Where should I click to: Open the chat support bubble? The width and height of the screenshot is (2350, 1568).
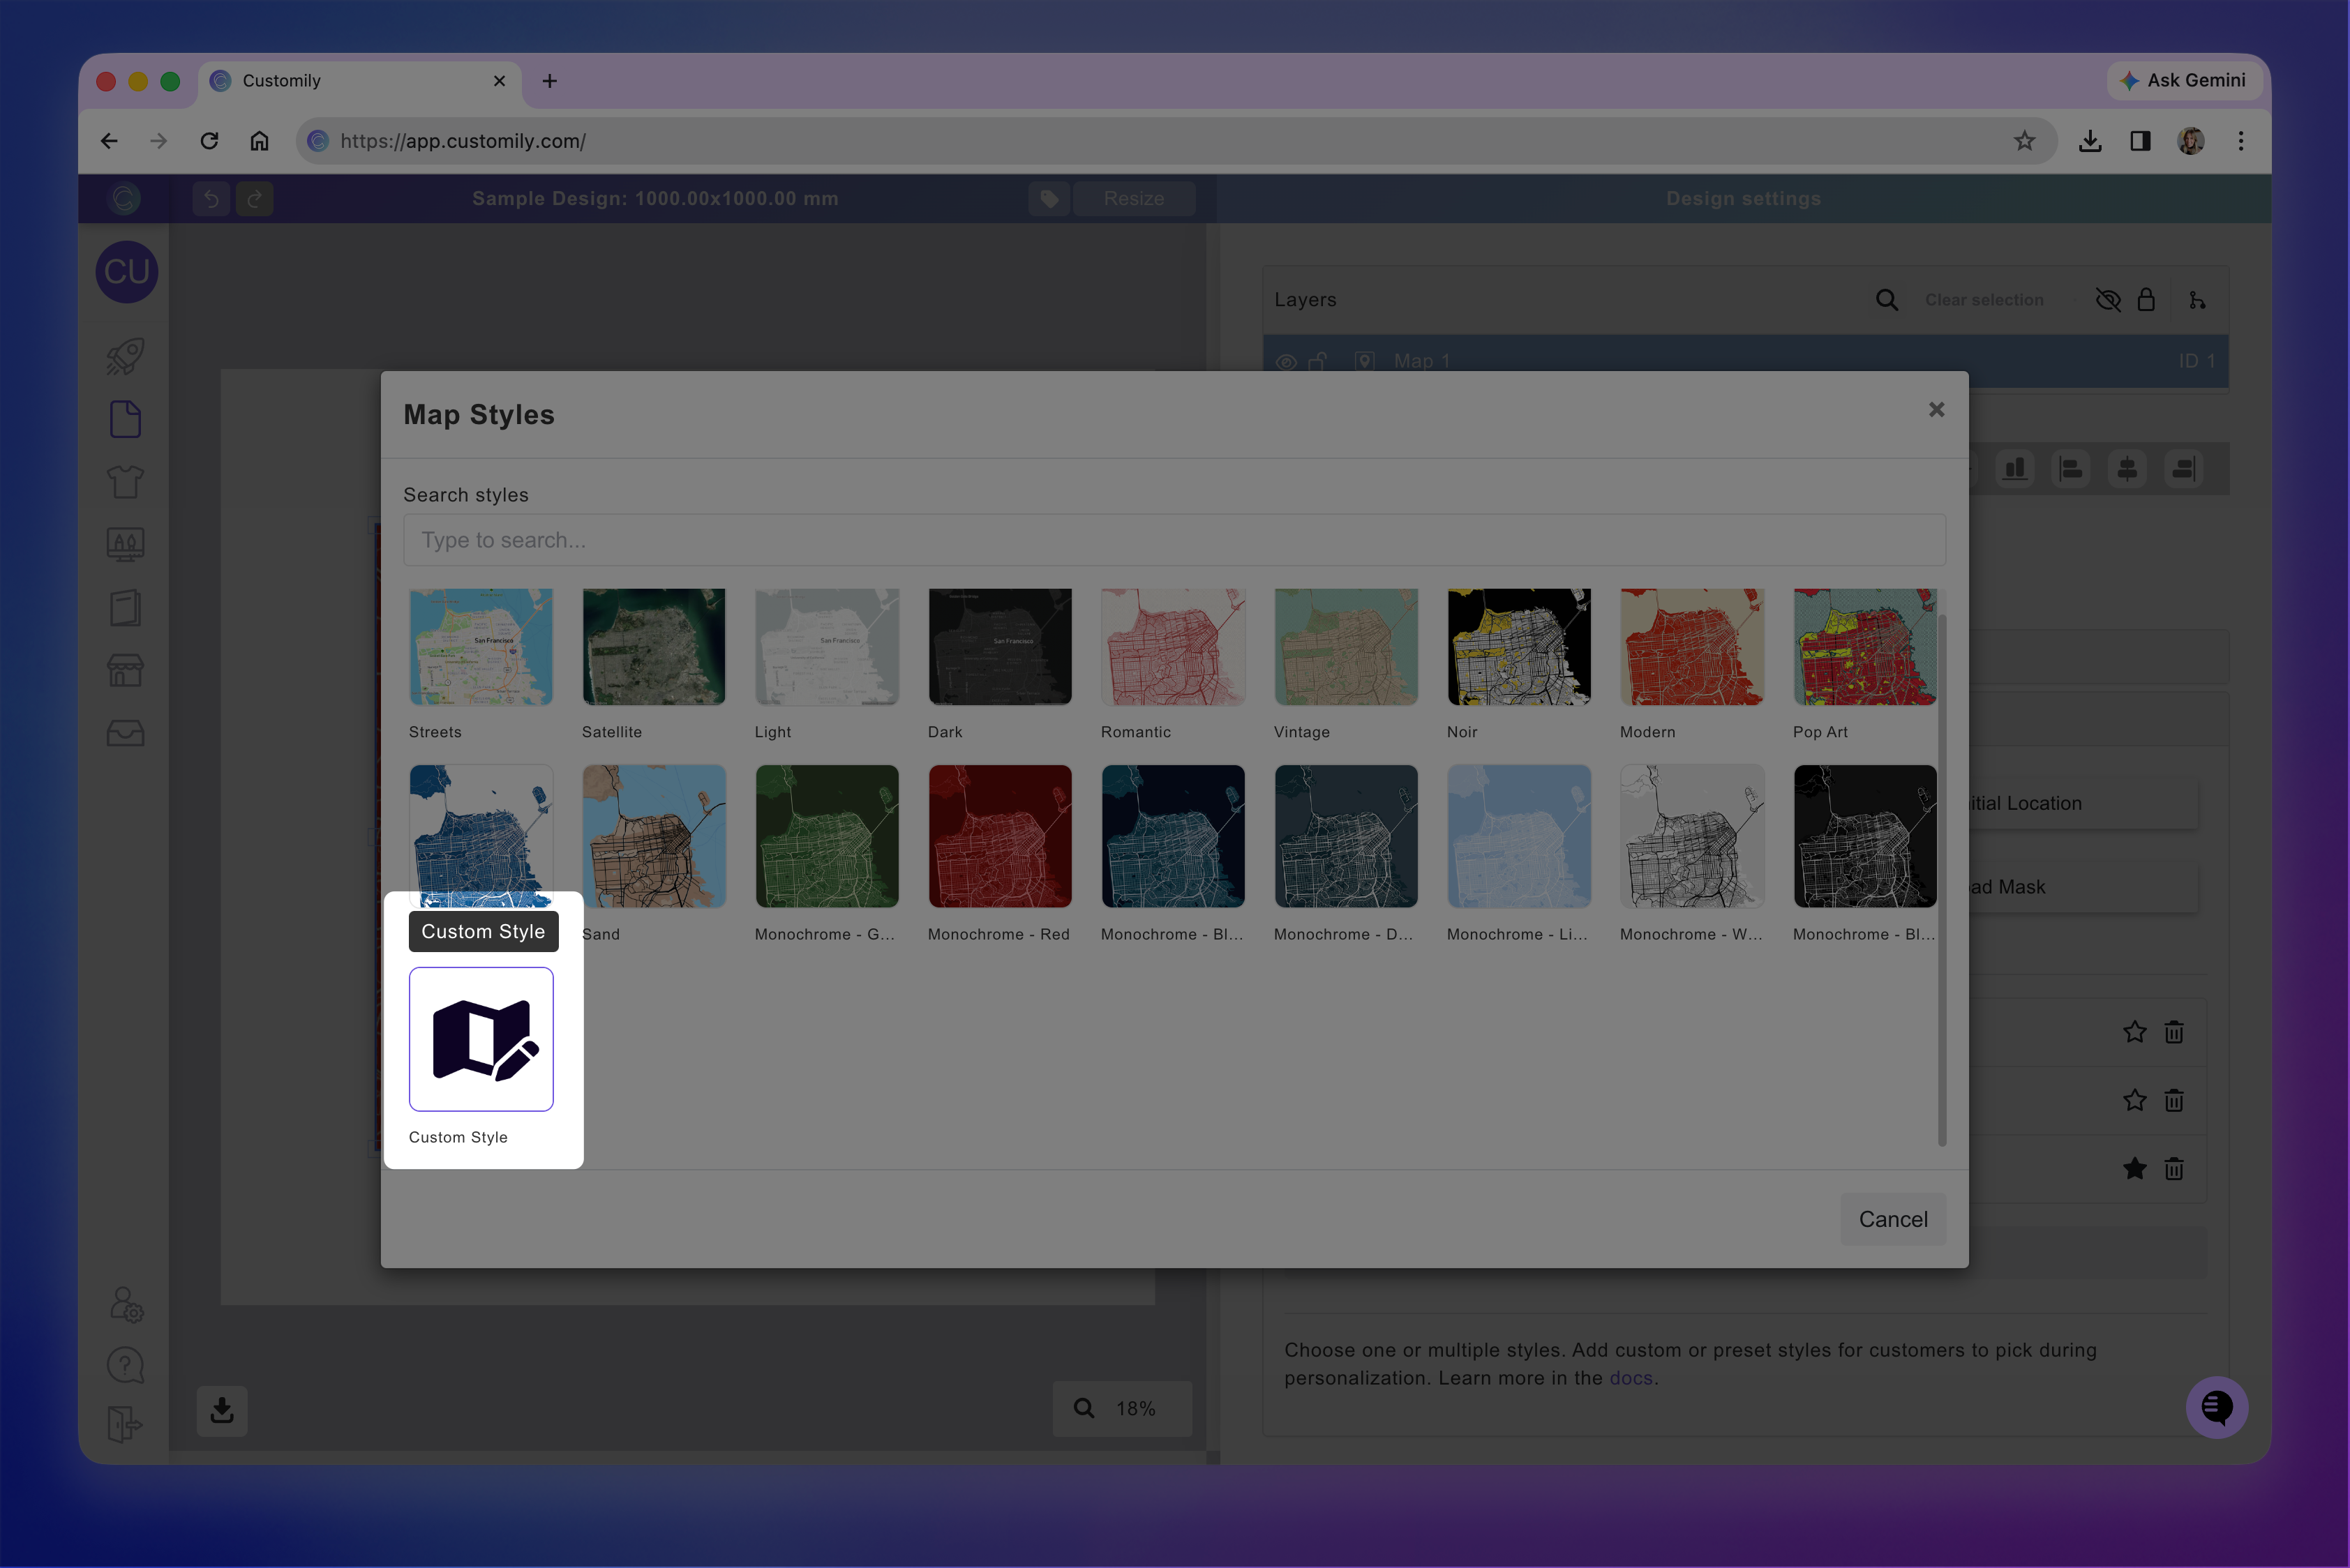click(x=2217, y=1408)
